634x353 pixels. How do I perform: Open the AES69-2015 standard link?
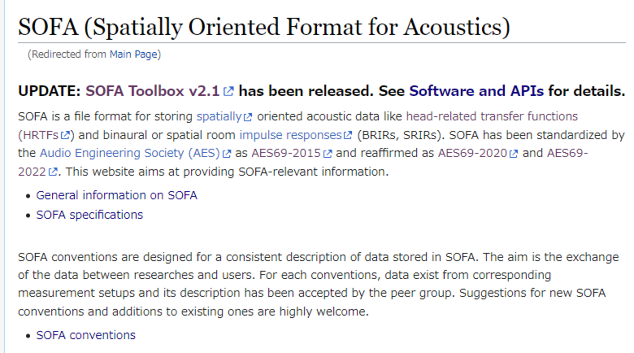(x=286, y=153)
